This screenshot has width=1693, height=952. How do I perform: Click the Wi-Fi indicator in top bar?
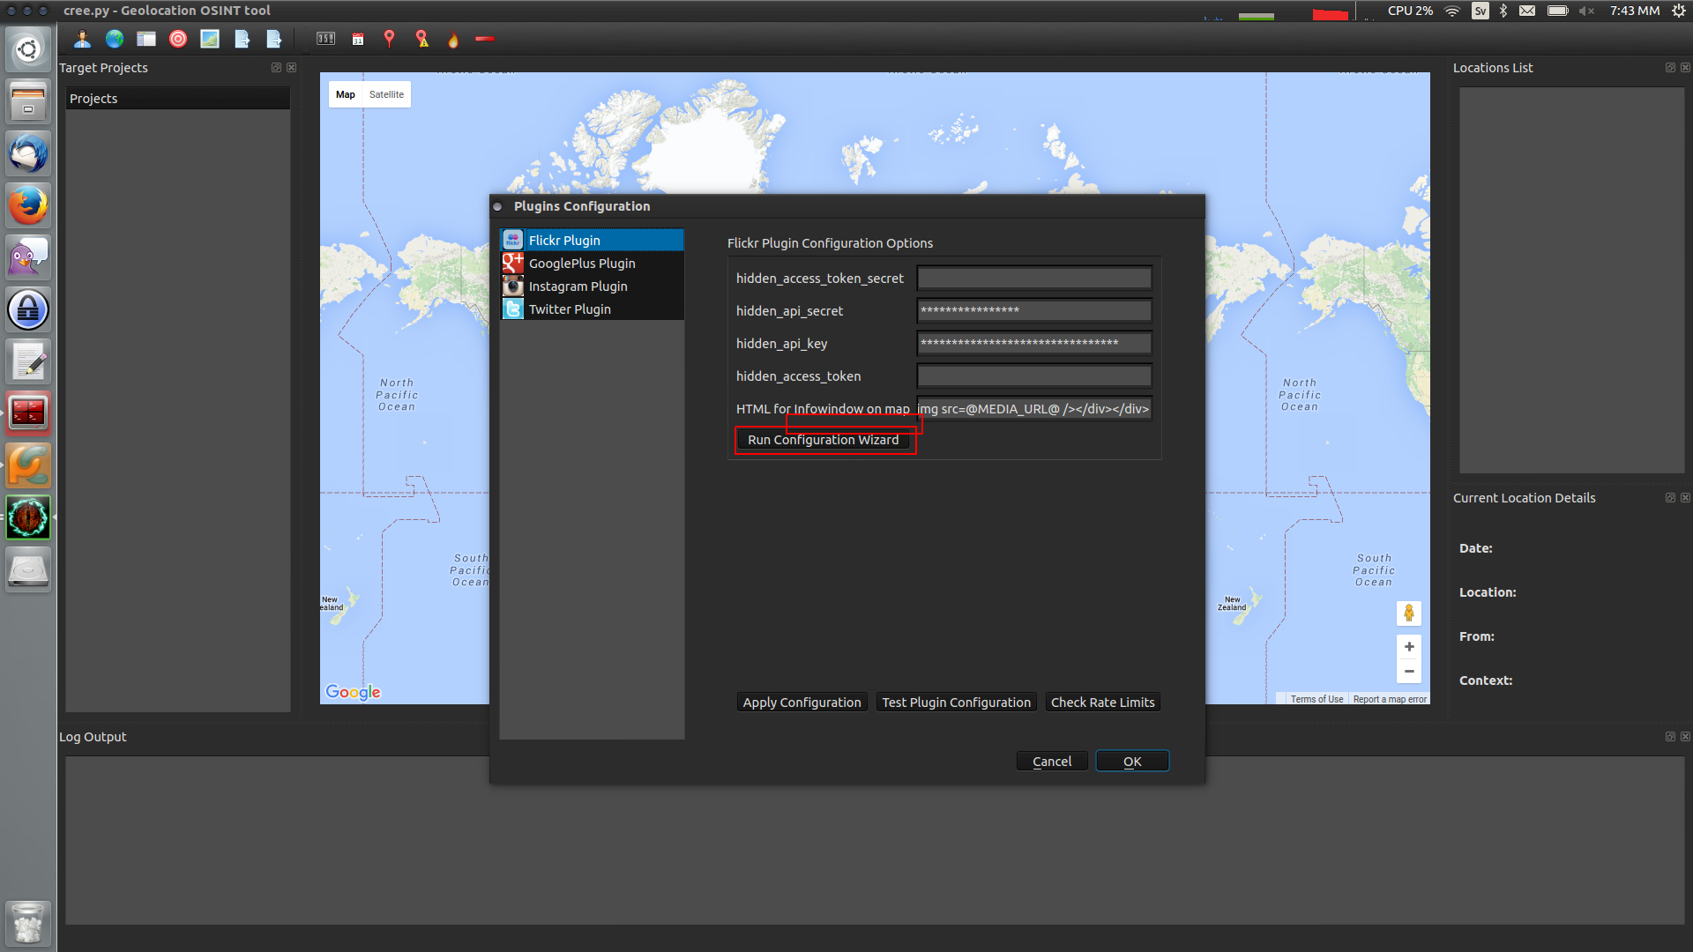(1452, 11)
